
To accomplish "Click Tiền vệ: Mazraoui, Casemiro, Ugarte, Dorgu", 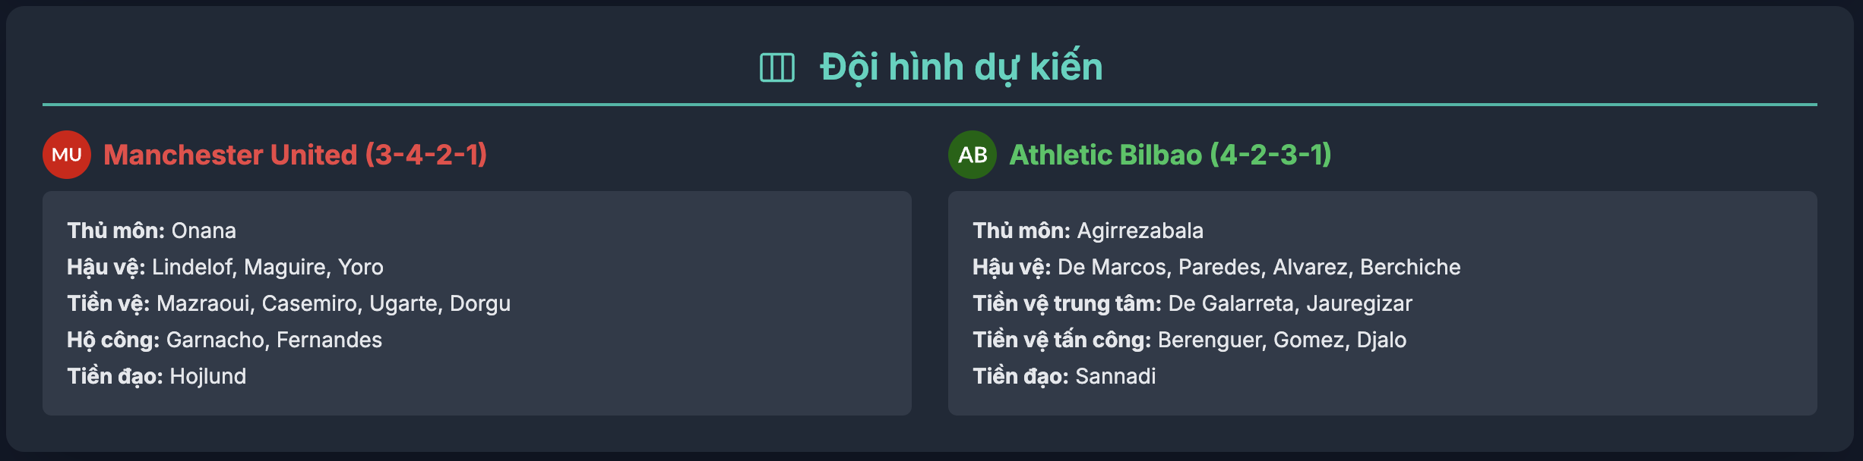I will [289, 303].
